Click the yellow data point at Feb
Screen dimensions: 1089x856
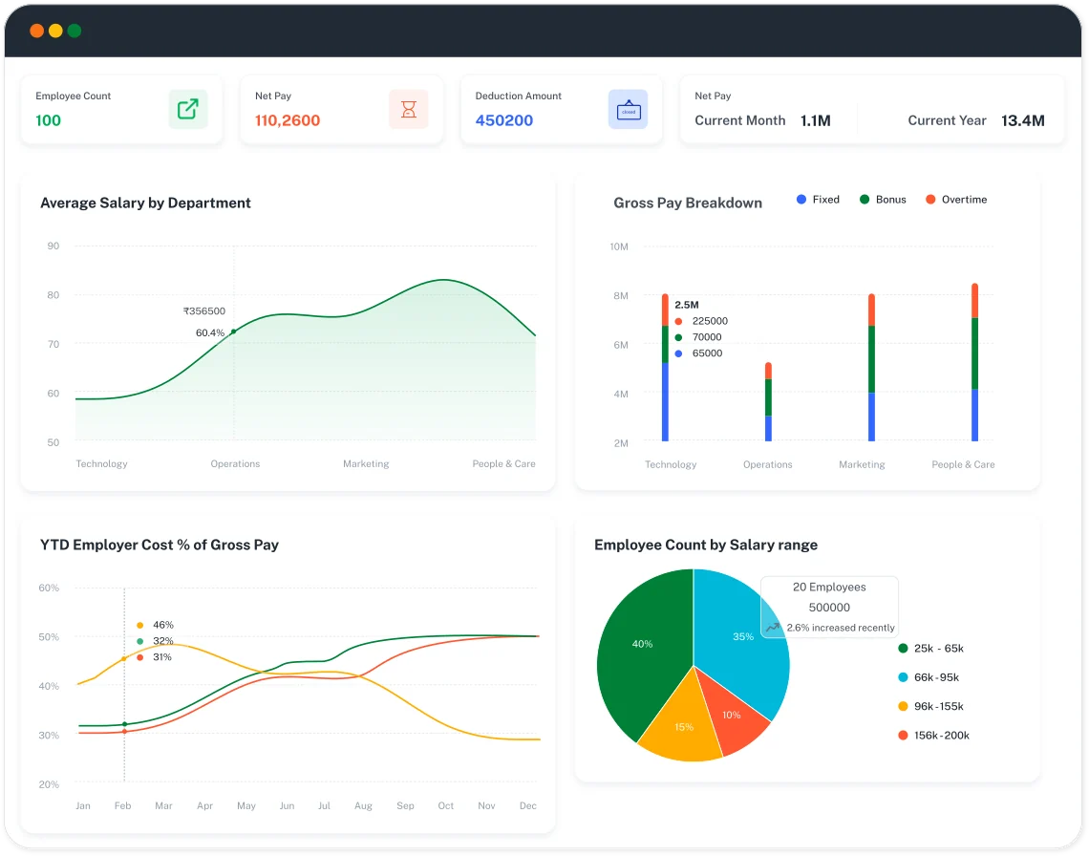tap(124, 658)
